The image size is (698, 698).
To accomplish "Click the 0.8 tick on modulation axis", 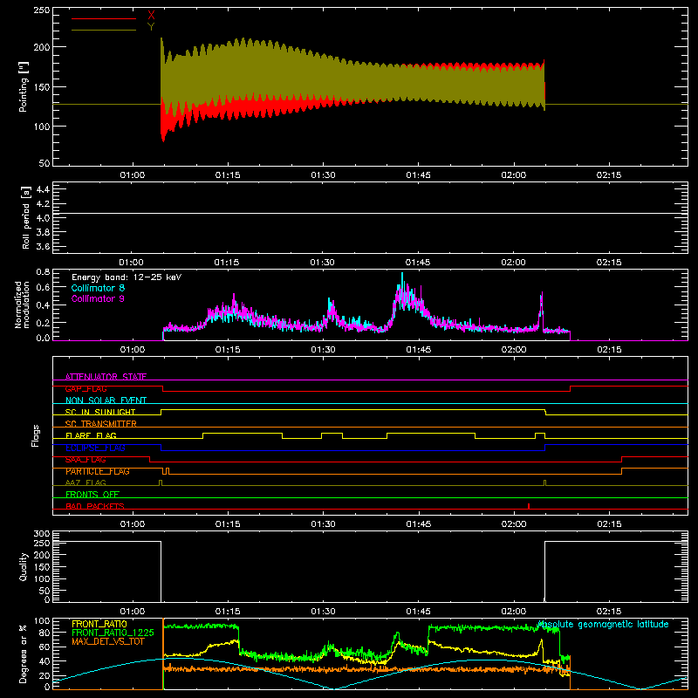I will [43, 272].
